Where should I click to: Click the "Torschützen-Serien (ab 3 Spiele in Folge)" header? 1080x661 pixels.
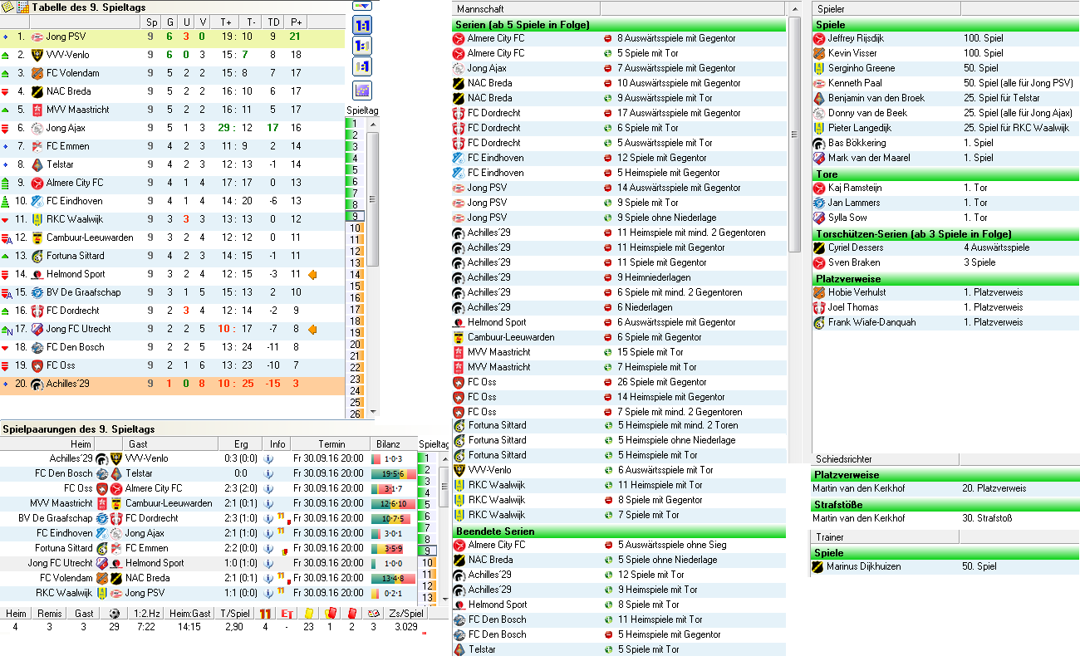pyautogui.click(x=945, y=234)
